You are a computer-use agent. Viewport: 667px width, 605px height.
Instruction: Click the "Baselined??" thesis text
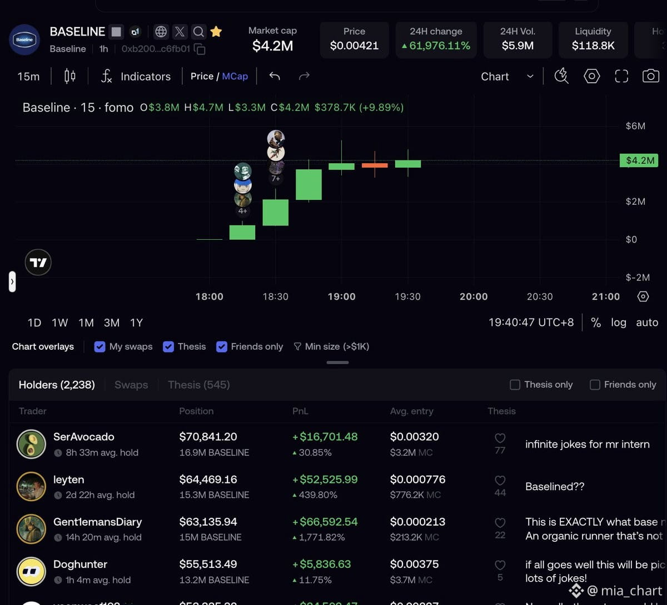[555, 487]
